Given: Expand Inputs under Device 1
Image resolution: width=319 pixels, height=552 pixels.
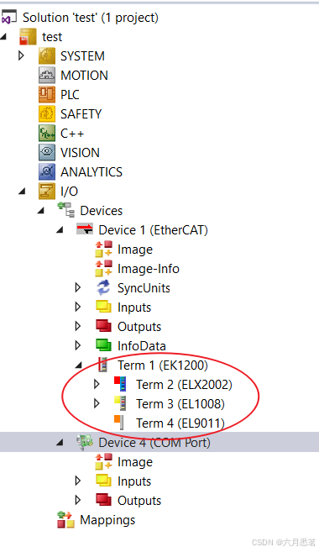Looking at the screenshot, I should (x=78, y=307).
